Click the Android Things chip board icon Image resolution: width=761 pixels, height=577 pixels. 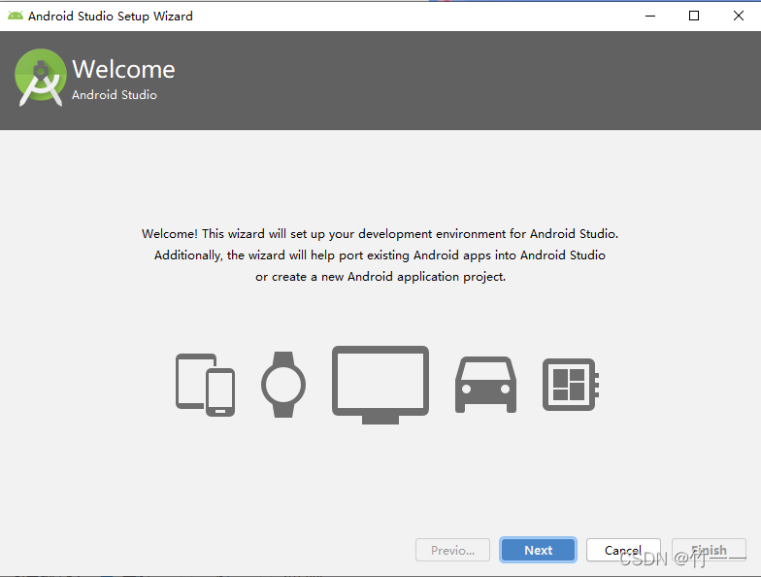(571, 385)
